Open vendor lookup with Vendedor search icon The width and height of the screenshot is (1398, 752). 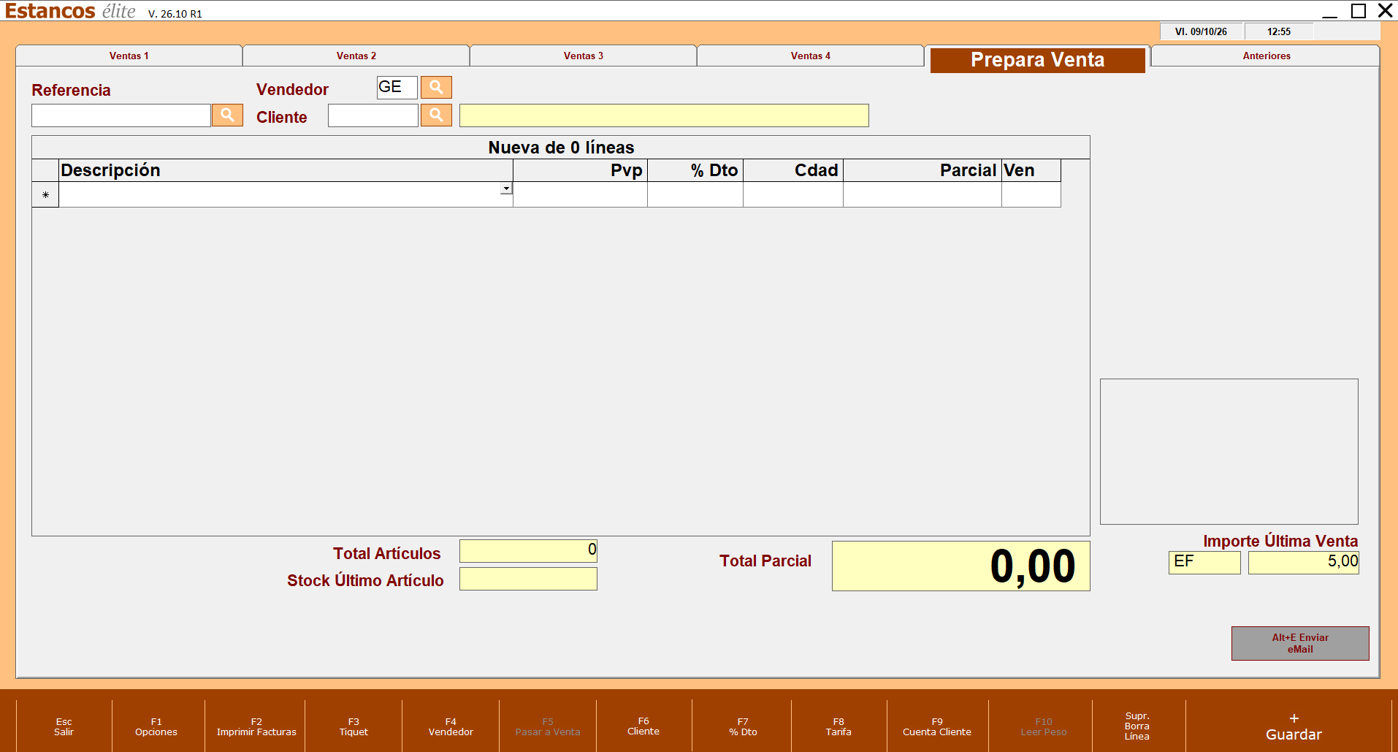click(x=436, y=88)
